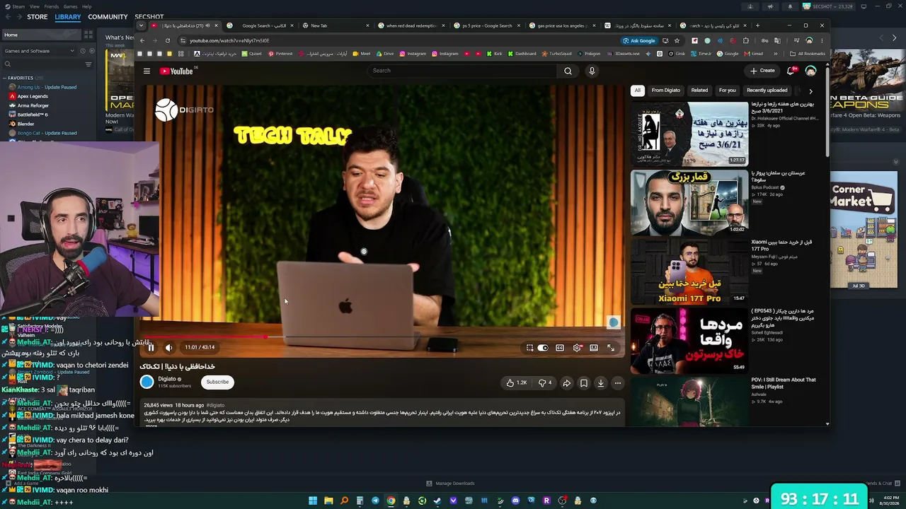Viewport: 906px width, 509px height.
Task: Download the video via download icon
Action: click(600, 382)
